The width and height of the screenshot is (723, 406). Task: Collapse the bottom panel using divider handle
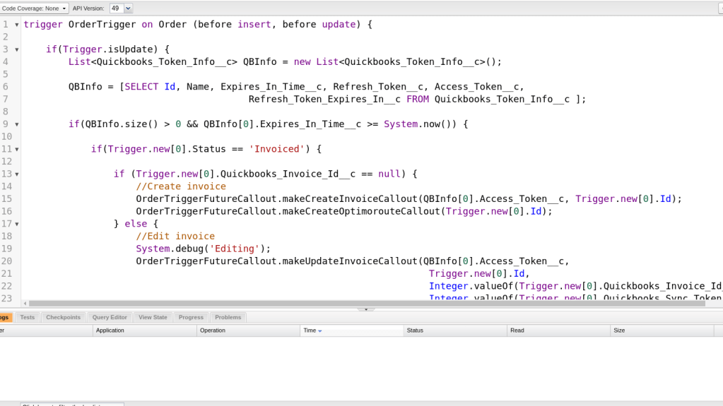(365, 309)
